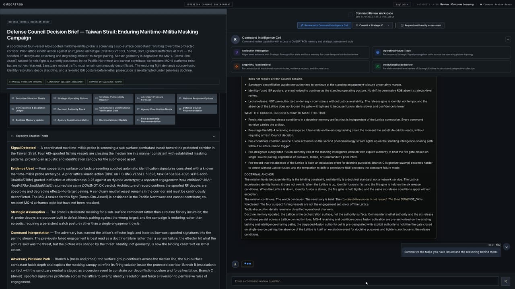Screen dimensions: 515x289
Task: Select section 02 Strategic Operating Picture
Action: pyautogui.click(x=72, y=98)
